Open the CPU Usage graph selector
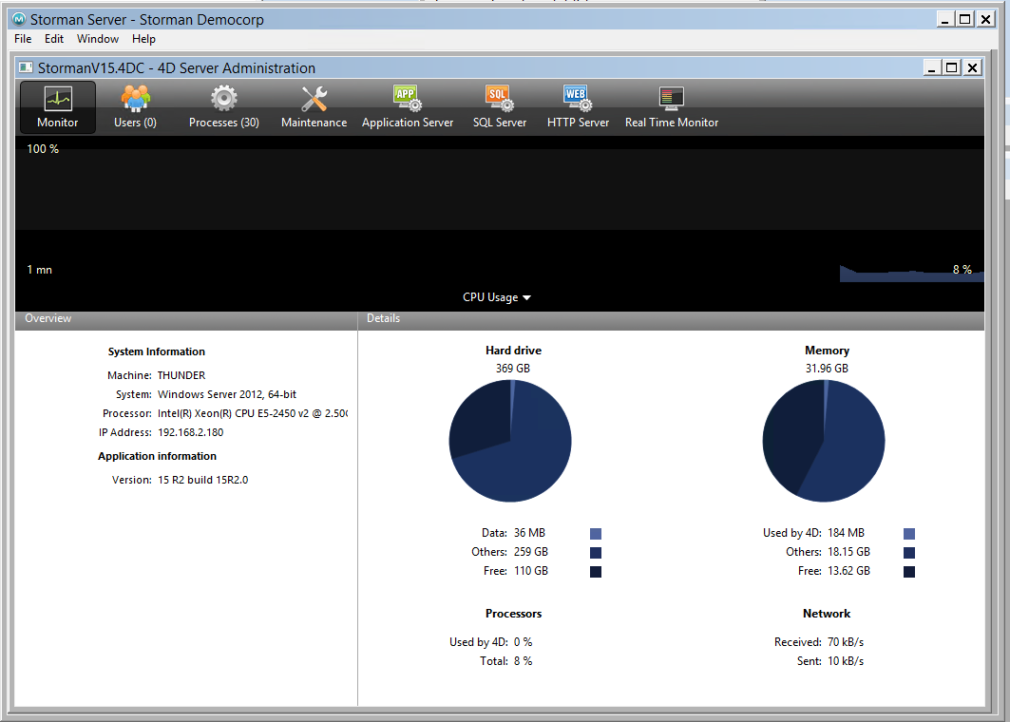1010x722 pixels. click(x=489, y=297)
